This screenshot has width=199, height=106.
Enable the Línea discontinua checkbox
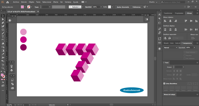point(164,84)
